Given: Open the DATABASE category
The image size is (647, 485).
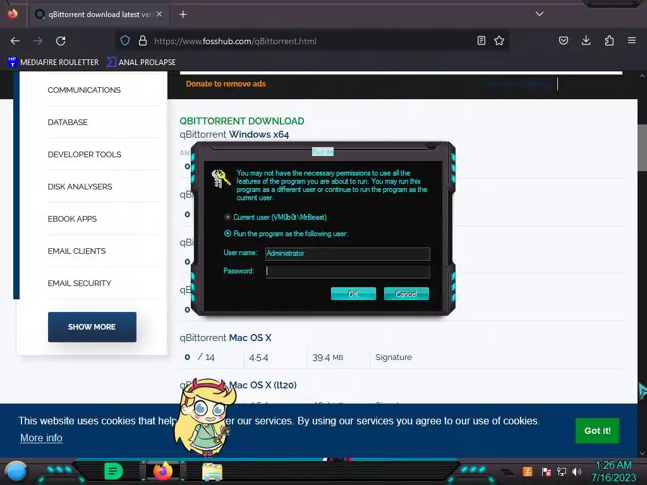Looking at the screenshot, I should pos(68,122).
